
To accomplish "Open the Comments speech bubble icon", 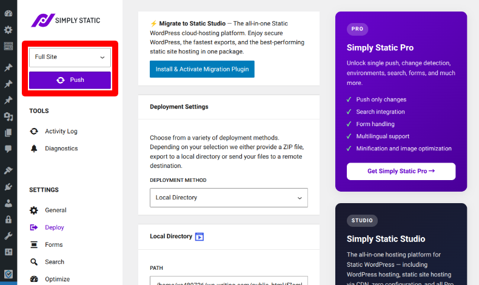I will coord(8,149).
